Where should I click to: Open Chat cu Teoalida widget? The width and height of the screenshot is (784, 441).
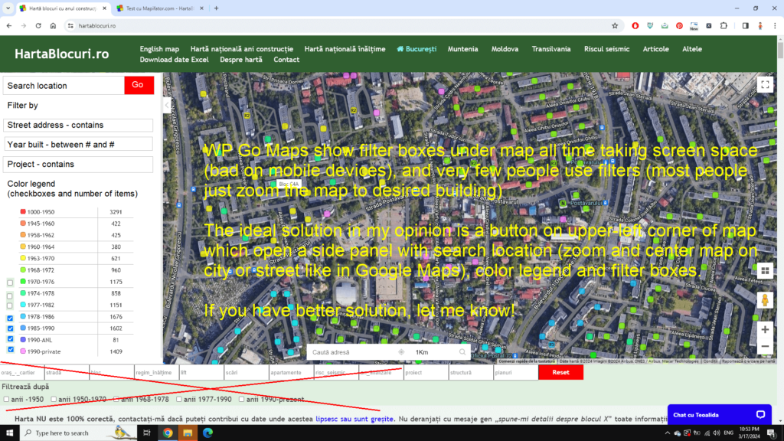(x=718, y=414)
